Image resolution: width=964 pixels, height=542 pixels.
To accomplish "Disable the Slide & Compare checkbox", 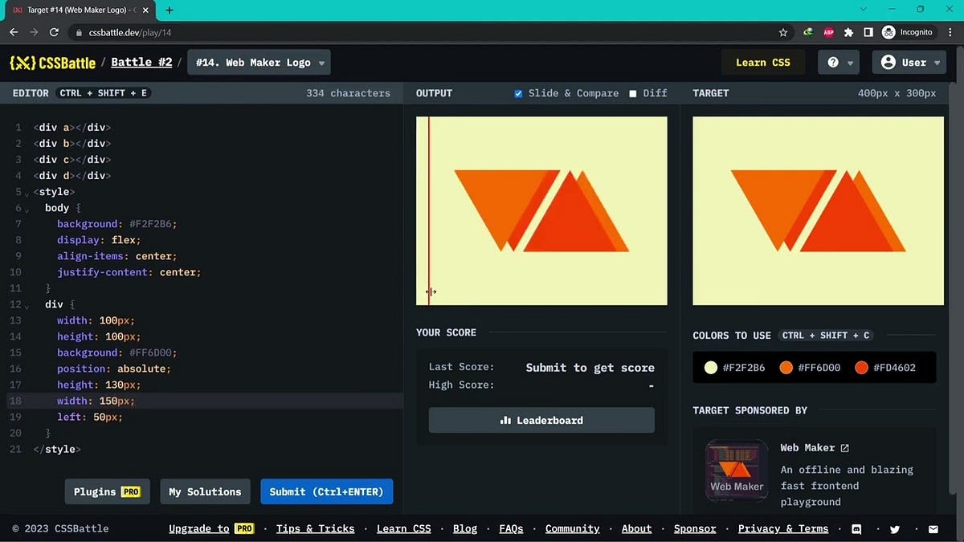I will click(518, 93).
